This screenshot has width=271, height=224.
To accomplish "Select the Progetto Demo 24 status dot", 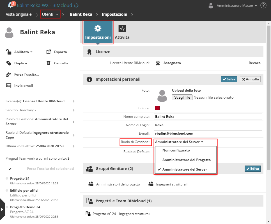I will coord(7,207).
